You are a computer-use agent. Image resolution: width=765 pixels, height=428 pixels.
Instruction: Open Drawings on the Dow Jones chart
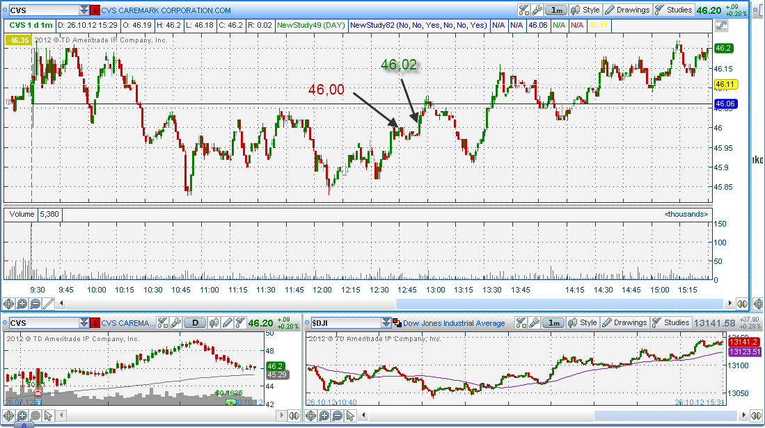624,323
